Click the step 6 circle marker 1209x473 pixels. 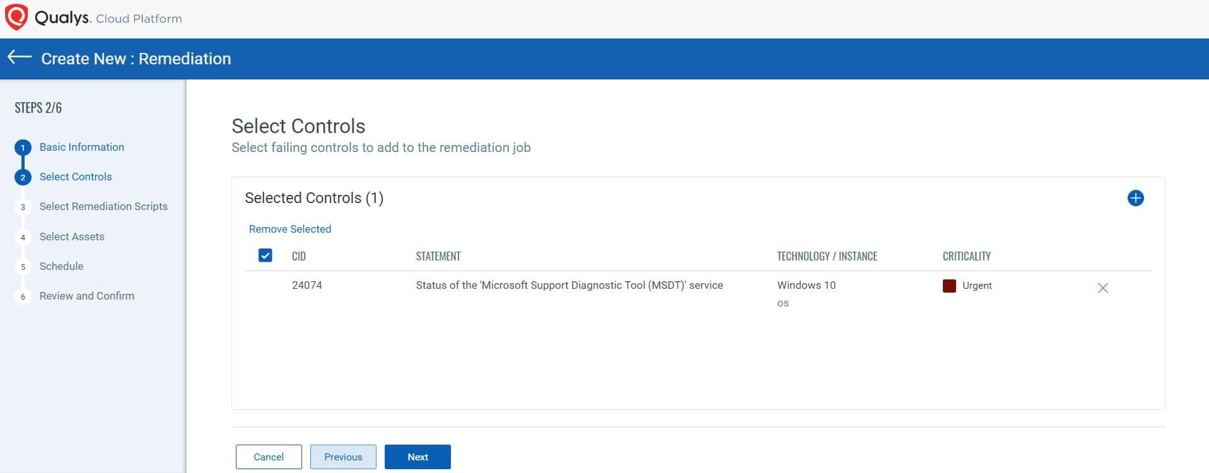pyautogui.click(x=23, y=296)
